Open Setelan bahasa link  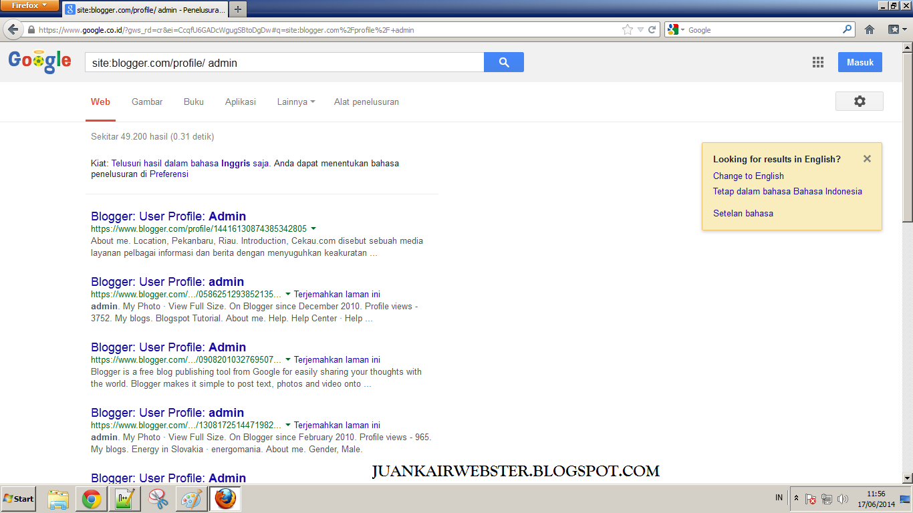tap(743, 213)
